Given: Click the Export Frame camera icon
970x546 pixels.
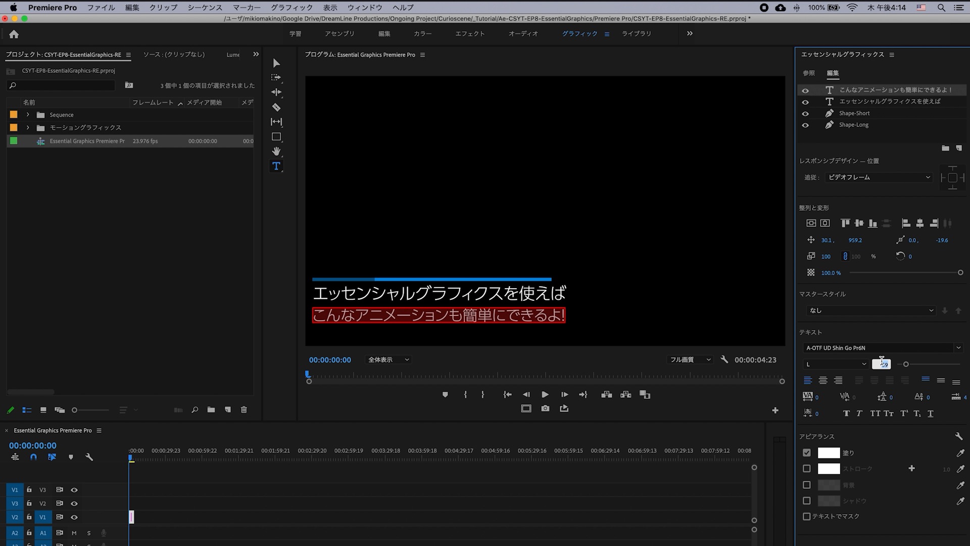Looking at the screenshot, I should pyautogui.click(x=545, y=408).
